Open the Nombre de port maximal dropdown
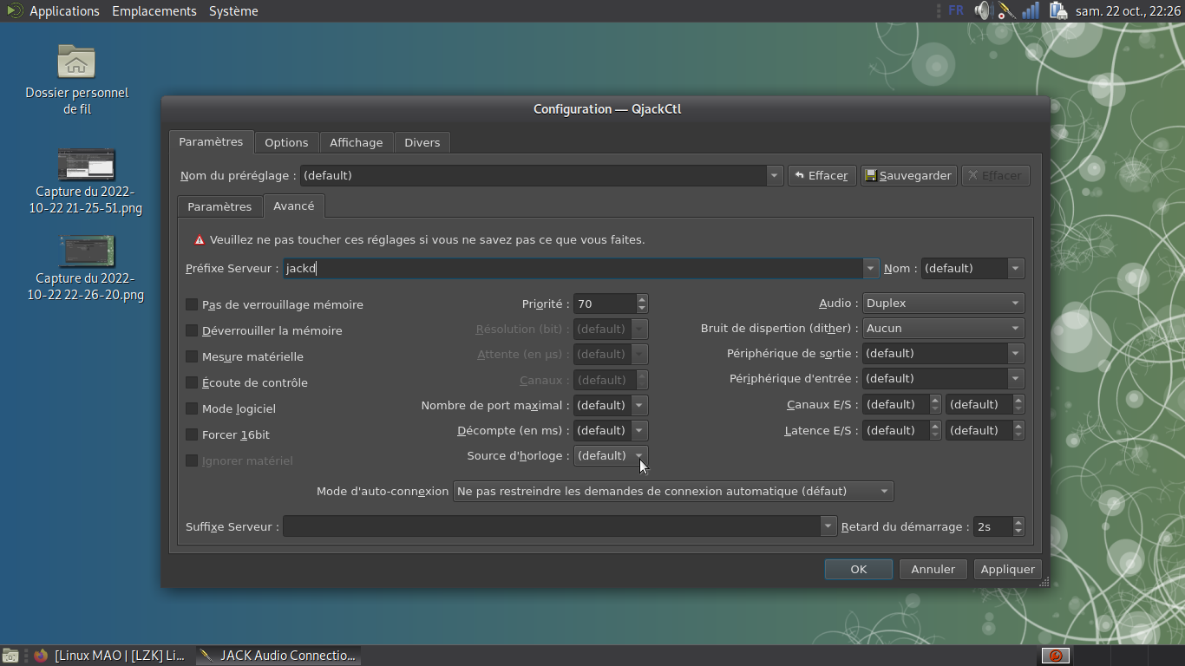Image resolution: width=1185 pixels, height=666 pixels. point(611,405)
